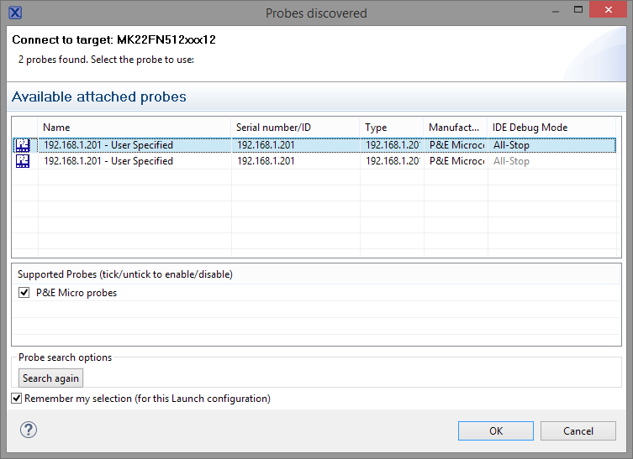Open IDE Debug Mode All-Stop on second row
Screen dimensions: 633x459
point(511,161)
